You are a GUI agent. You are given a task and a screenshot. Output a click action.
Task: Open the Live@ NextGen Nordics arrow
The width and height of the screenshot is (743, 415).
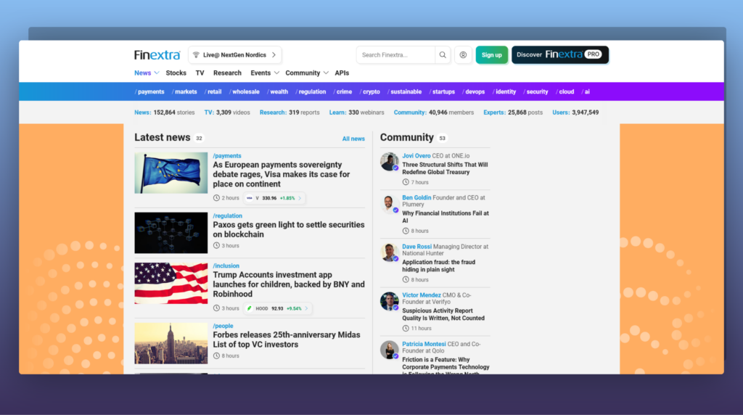click(274, 55)
